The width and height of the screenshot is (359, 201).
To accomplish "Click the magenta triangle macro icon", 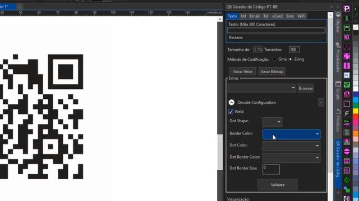I will 347,47.
